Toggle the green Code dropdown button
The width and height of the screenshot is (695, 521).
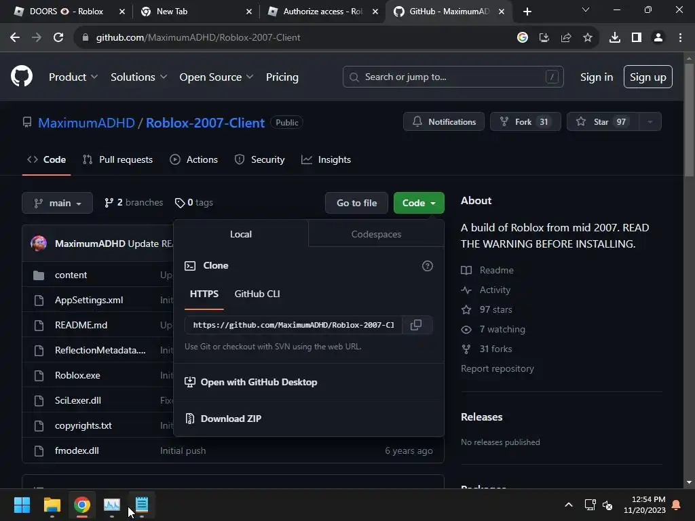pyautogui.click(x=419, y=203)
